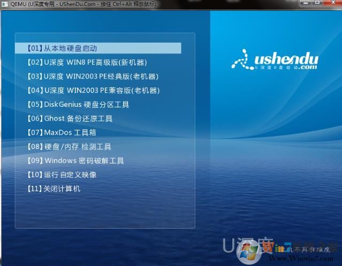Click the ushendu.com logo
Image resolution: width=342 pixels, height=266 pixels.
pyautogui.click(x=275, y=60)
